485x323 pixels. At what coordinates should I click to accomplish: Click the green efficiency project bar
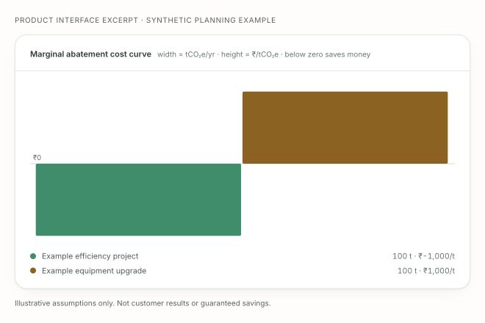[x=138, y=200]
